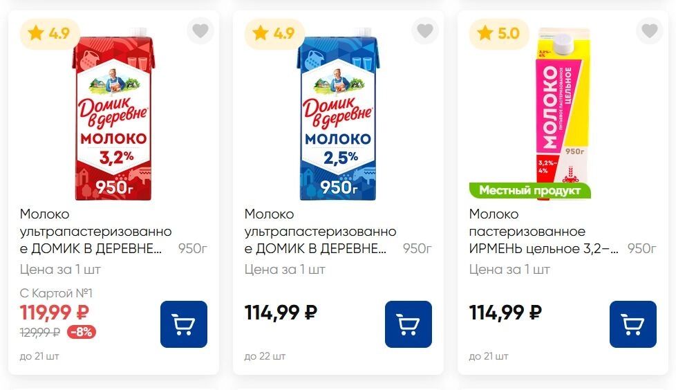Open first Молоко ультрапастеризованное product title link
676x390 pixels.
click(95, 231)
